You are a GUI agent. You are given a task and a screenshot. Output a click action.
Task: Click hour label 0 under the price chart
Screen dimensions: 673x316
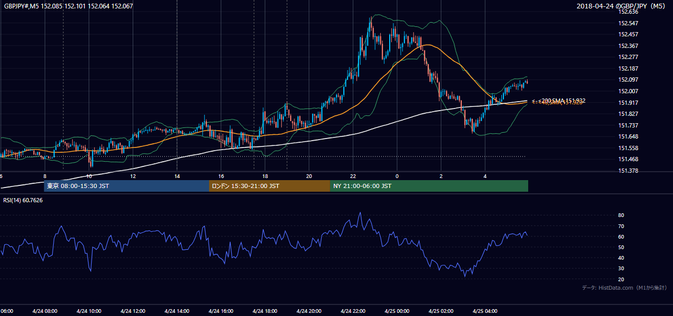[x=397, y=176]
